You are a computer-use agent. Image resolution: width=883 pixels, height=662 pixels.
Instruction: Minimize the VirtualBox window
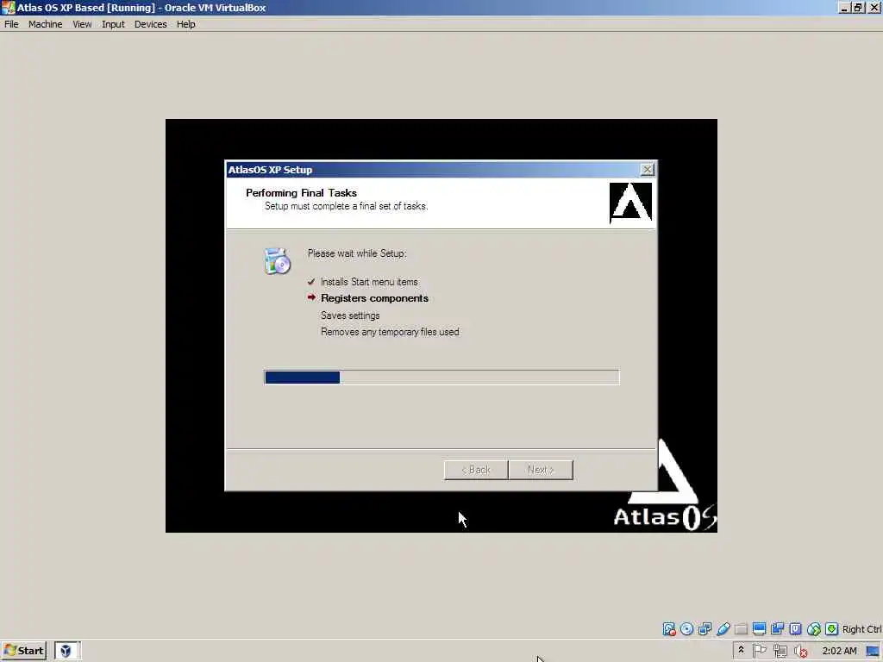(844, 8)
